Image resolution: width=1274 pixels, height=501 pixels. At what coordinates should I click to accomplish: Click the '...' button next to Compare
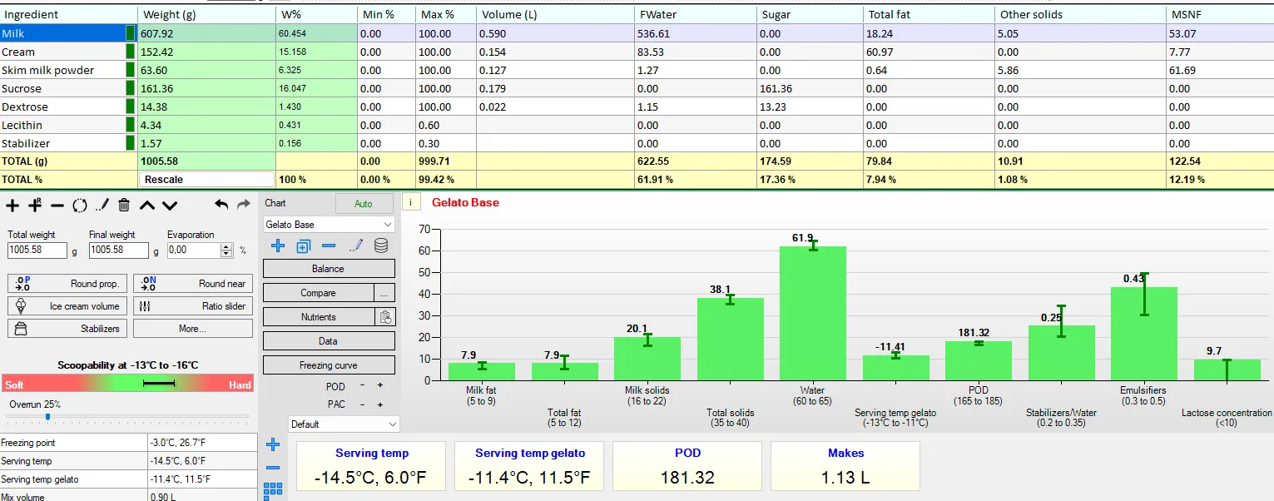384,293
